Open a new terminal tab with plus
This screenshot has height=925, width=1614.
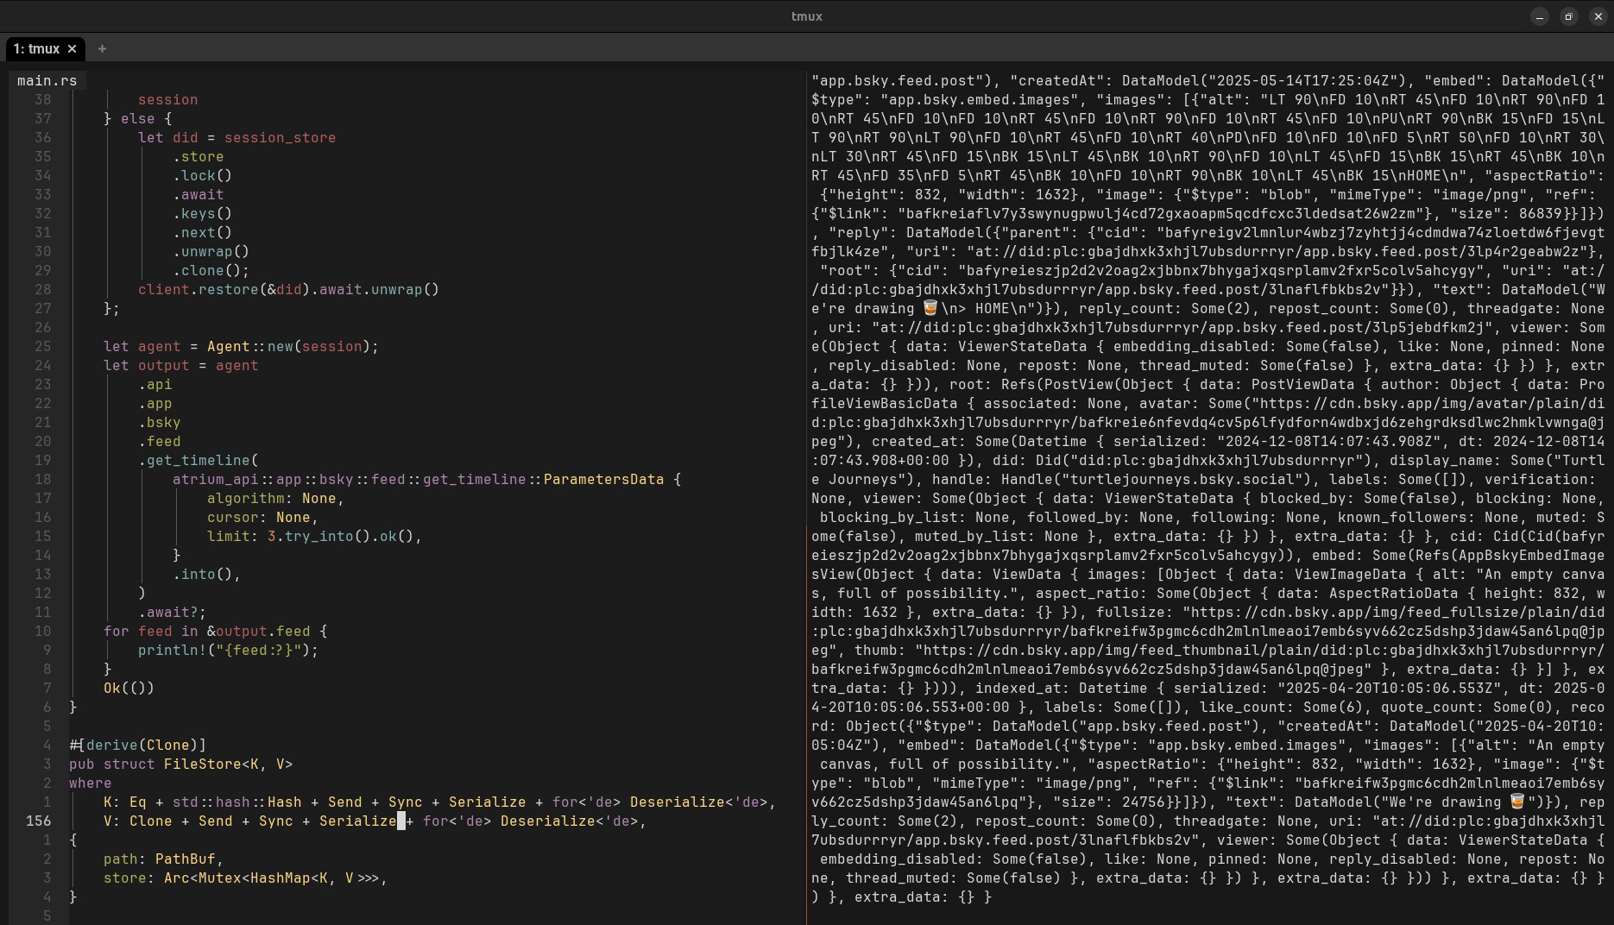tap(102, 49)
